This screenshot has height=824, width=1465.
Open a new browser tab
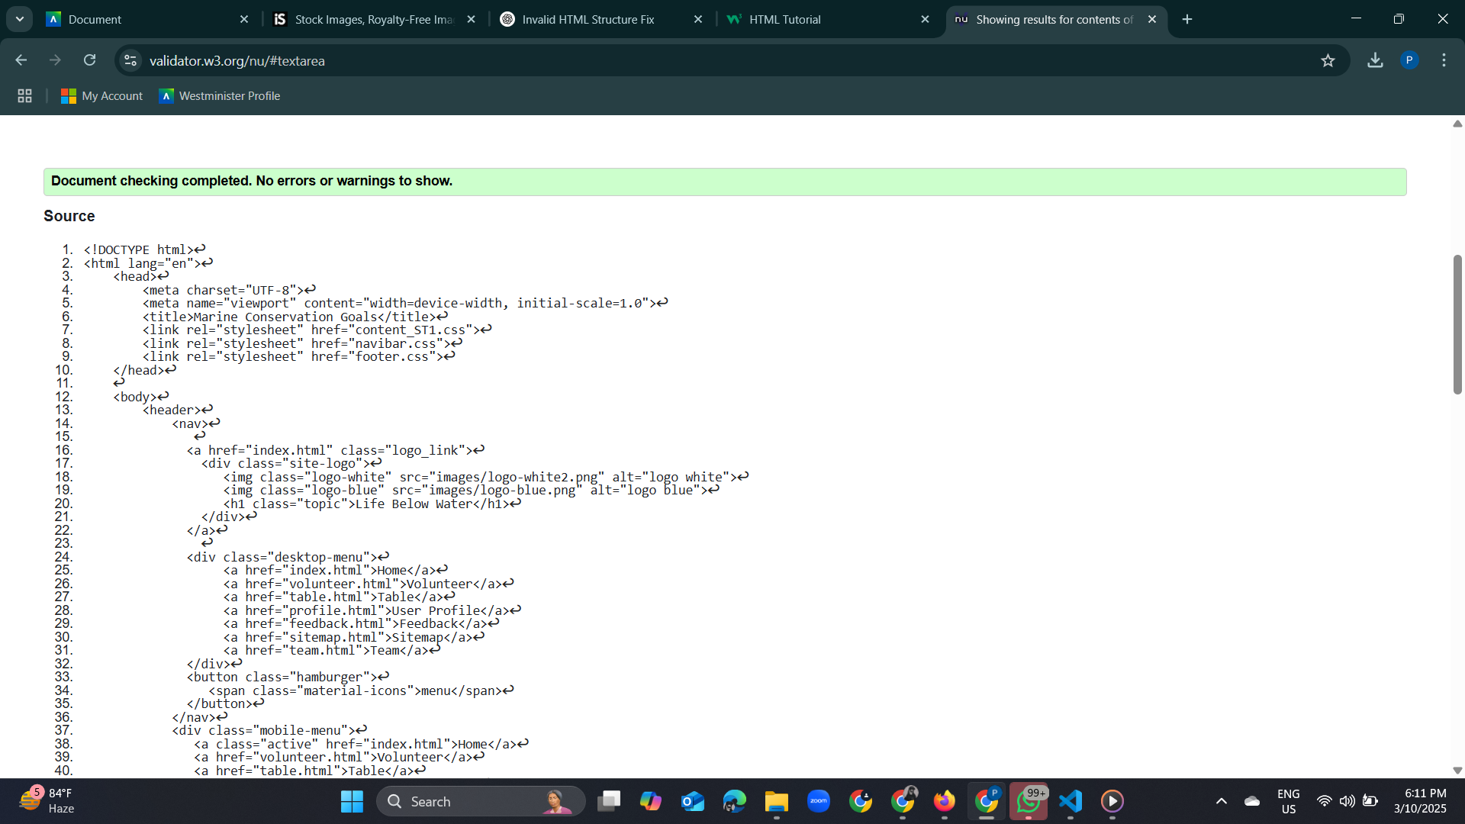tap(1187, 20)
